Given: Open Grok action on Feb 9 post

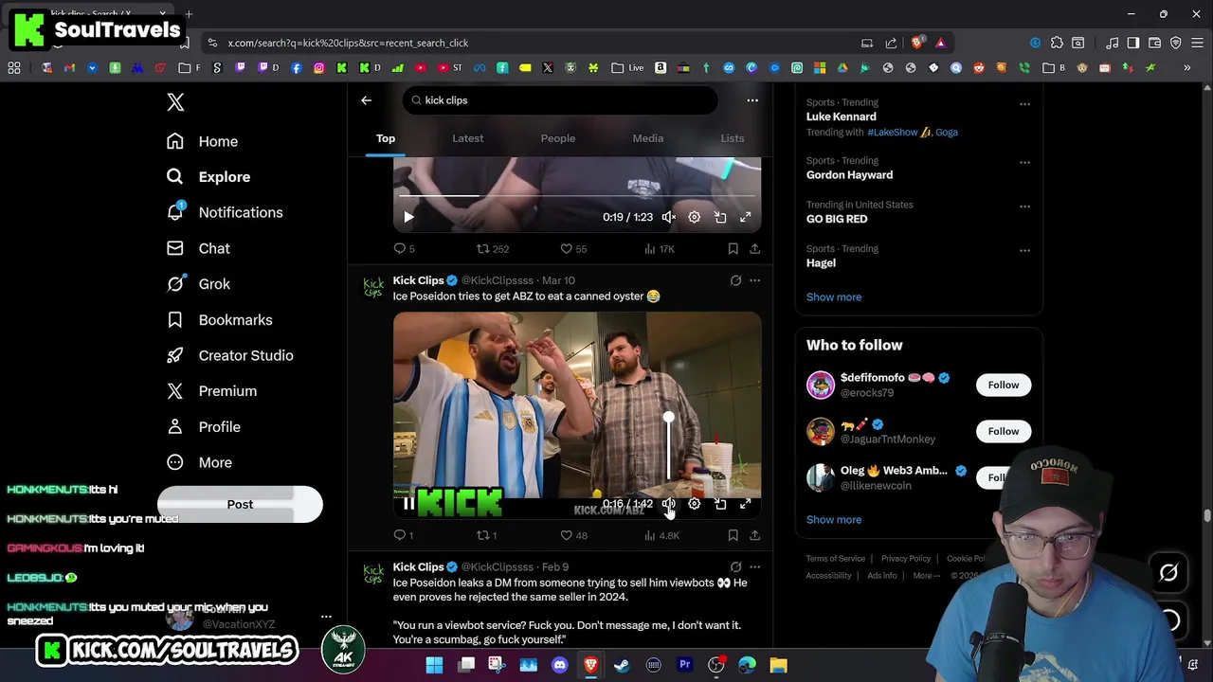Looking at the screenshot, I should coord(735,567).
